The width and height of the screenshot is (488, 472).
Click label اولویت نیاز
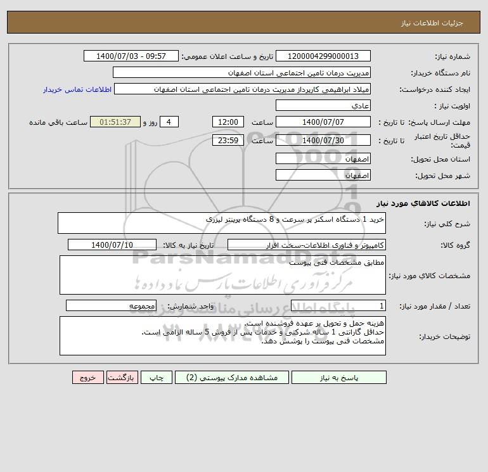(453, 106)
